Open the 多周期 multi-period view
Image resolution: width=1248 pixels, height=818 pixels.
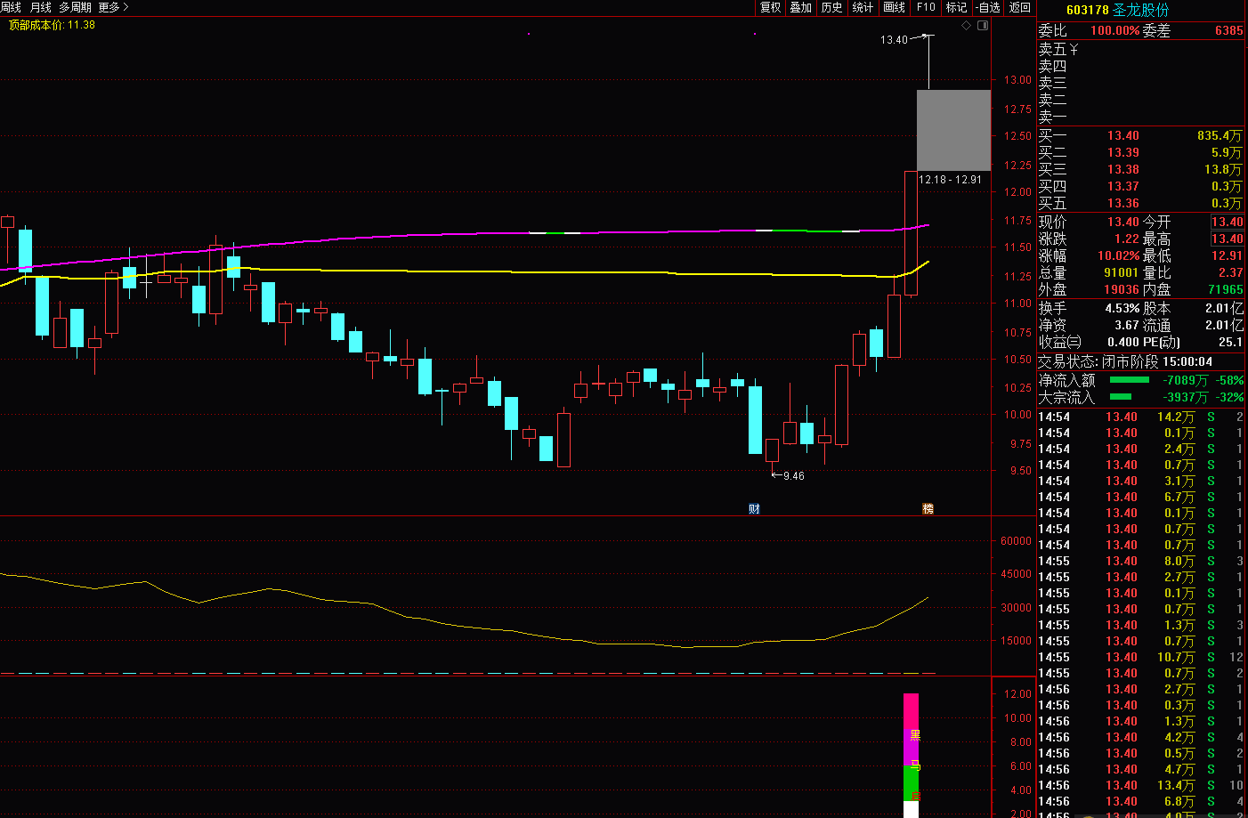pos(75,7)
